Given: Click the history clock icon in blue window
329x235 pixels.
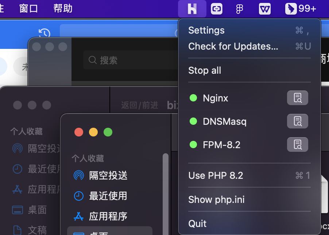Looking at the screenshot, I should coord(44,33).
